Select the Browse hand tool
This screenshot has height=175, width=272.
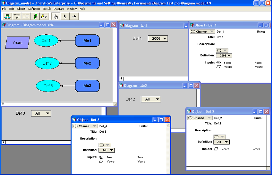click(x=56, y=16)
